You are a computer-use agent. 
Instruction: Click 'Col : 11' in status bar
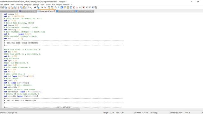pyautogui.click(x=145, y=113)
